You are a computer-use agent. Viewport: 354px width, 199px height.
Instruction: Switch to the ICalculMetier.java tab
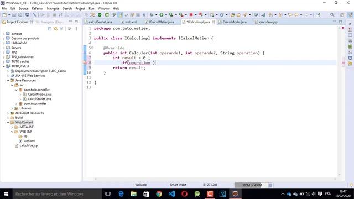[159, 22]
